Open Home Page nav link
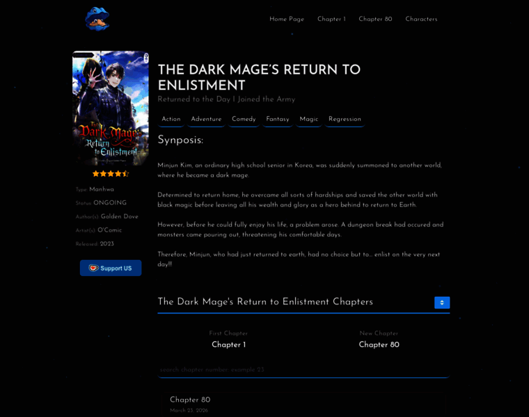Viewport: 529px width, 417px height. click(x=287, y=19)
